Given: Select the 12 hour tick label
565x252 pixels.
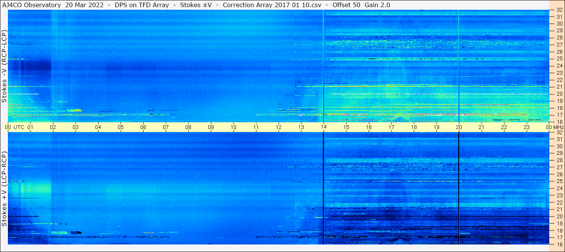Looking at the screenshot, I should 279,127.
